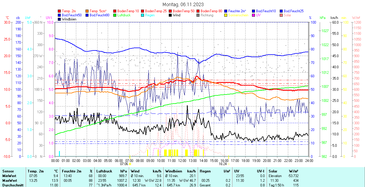The height and width of the screenshot is (187, 365).
Task: Click the chart title Montag, 06.11.2023
Action: coord(183,4)
